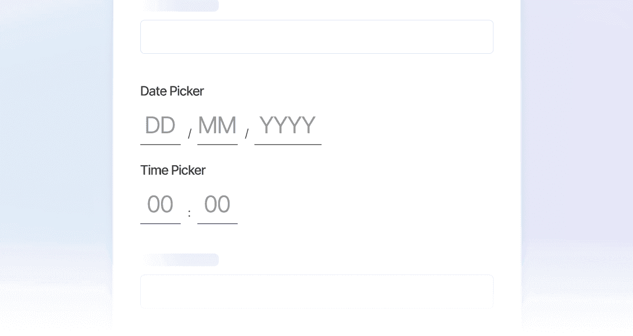This screenshot has height=336, width=633.
Task: Select the MM month field
Action: 217,126
